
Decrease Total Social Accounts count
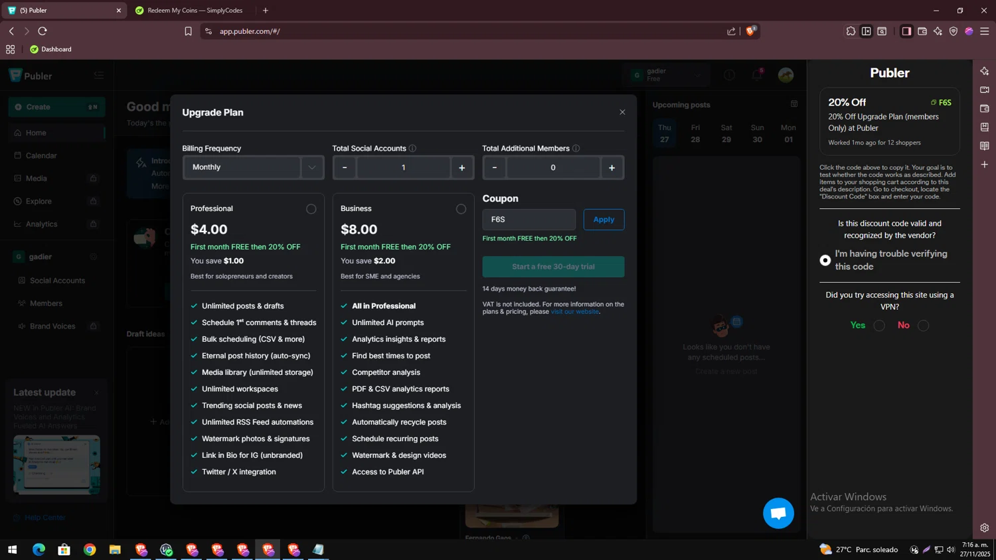coord(344,168)
